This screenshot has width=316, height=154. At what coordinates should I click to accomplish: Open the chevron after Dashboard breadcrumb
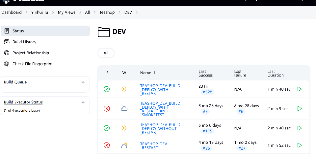26,12
